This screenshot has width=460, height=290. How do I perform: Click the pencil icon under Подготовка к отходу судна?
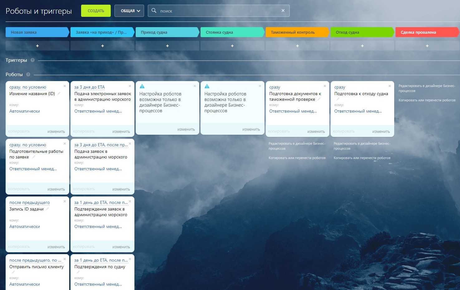click(338, 99)
